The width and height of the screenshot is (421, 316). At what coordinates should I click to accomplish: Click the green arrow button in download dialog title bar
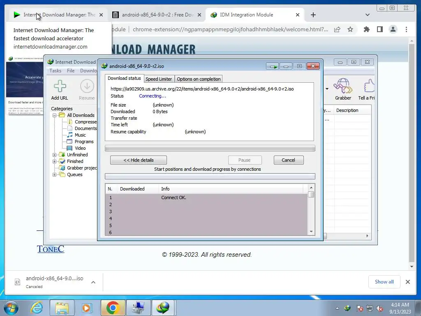(x=273, y=66)
